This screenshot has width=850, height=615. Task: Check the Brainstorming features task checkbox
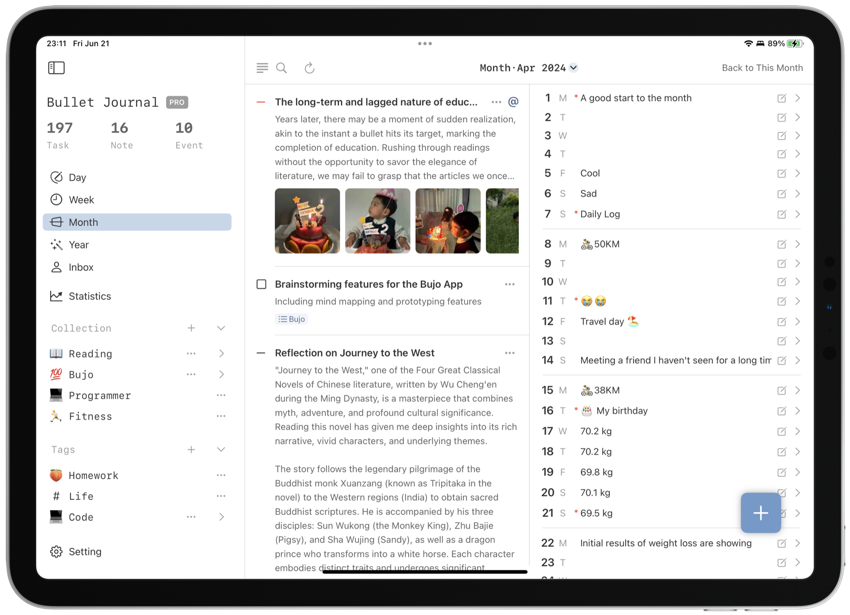(261, 284)
